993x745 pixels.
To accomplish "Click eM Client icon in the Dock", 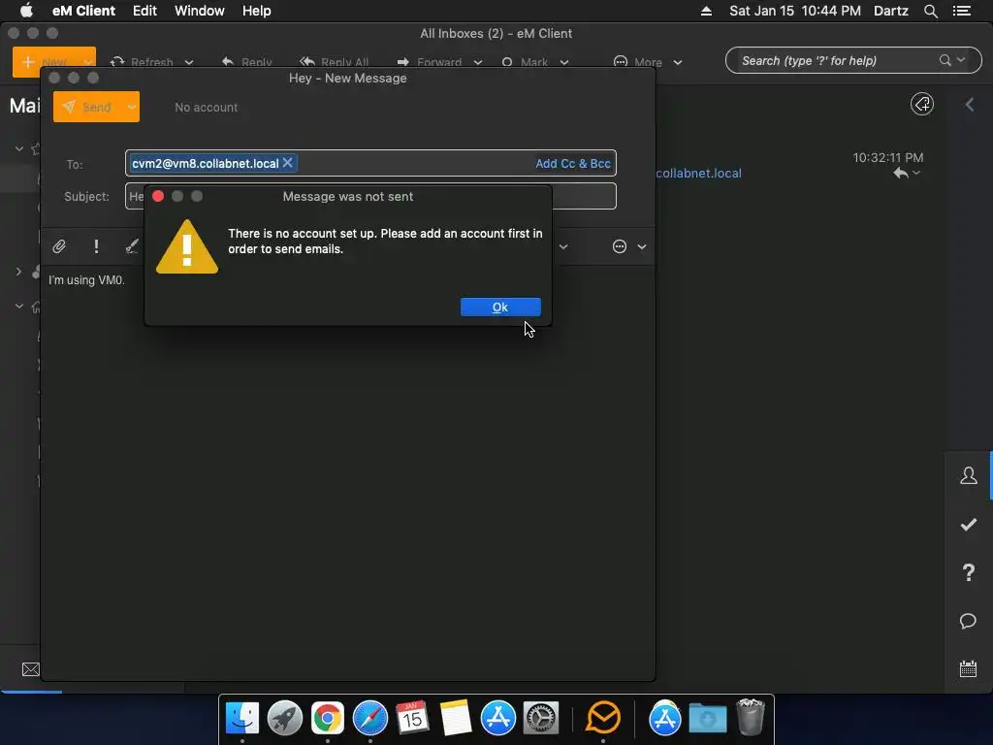I will click(x=603, y=718).
